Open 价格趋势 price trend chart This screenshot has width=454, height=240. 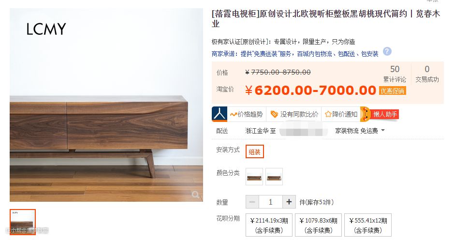click(246, 114)
